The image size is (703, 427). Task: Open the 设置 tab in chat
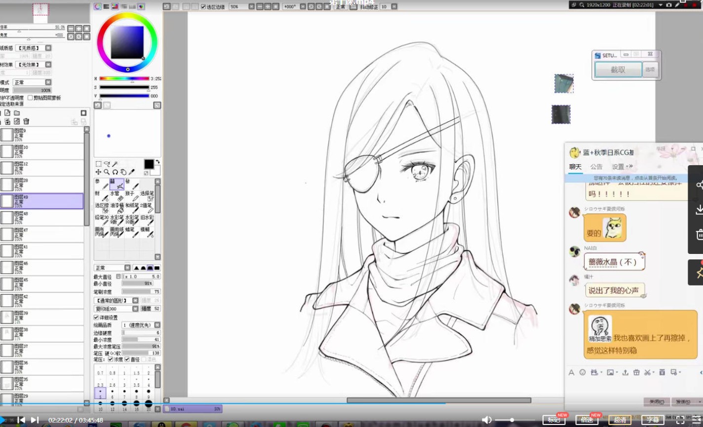coord(618,167)
